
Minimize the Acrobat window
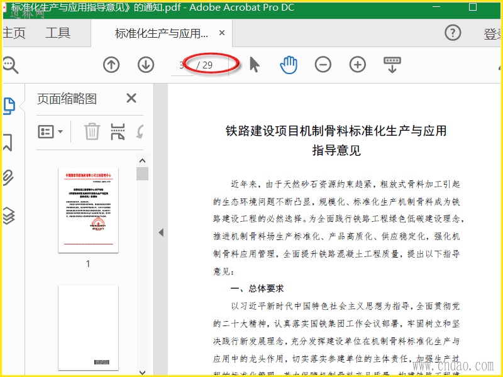coord(436,7)
